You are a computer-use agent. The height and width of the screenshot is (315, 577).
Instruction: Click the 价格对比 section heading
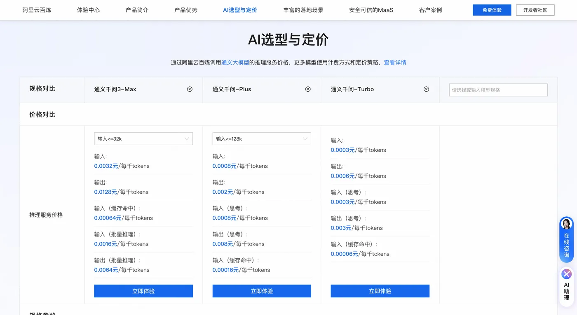pos(42,115)
